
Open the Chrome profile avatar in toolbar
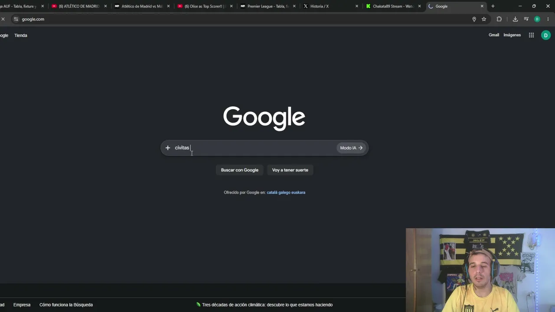pos(537,19)
